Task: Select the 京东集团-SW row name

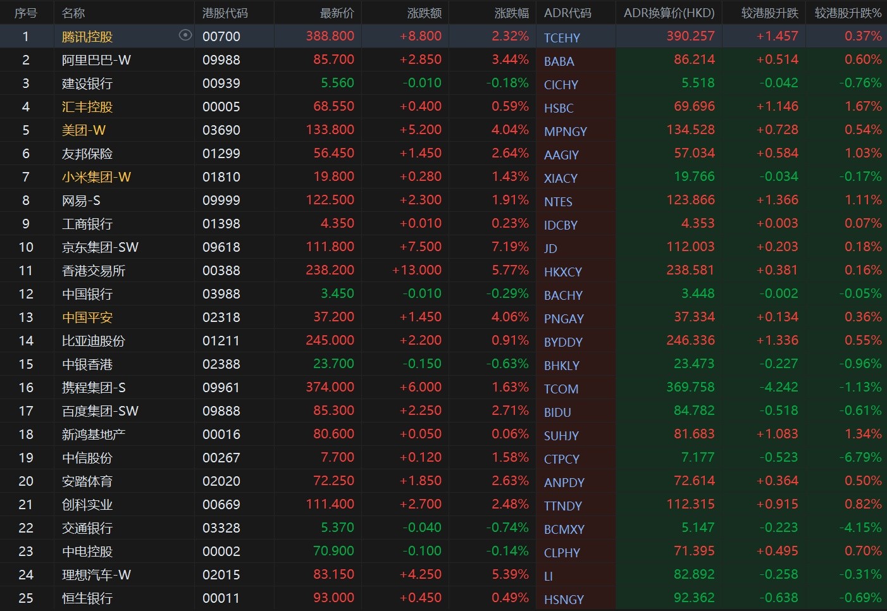Action: pos(100,247)
